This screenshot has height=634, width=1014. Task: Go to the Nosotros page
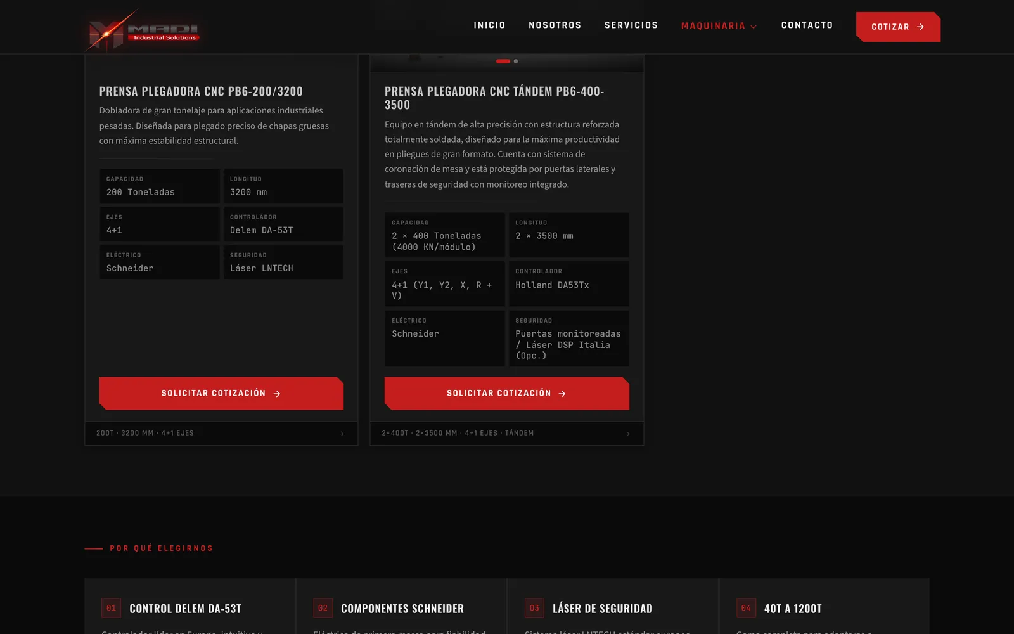[x=555, y=25]
